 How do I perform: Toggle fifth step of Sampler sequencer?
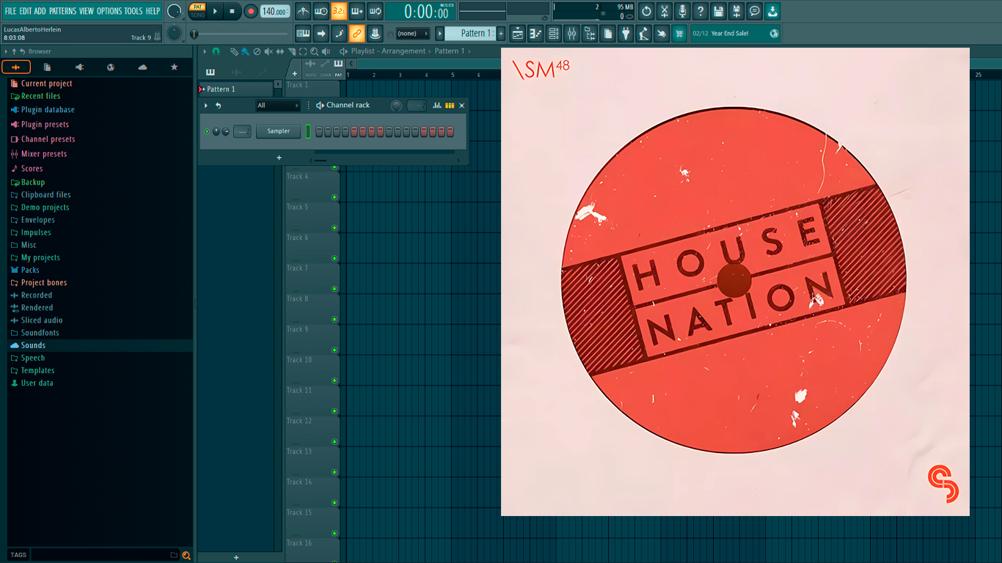[354, 131]
